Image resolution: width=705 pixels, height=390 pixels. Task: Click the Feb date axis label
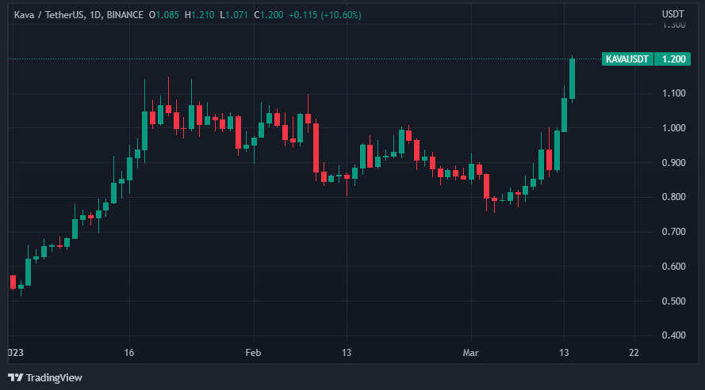(x=253, y=353)
